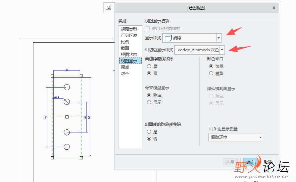Choose 否 for 面组隐藏线移除
This screenshot has width=296, height=182.
click(x=149, y=73)
